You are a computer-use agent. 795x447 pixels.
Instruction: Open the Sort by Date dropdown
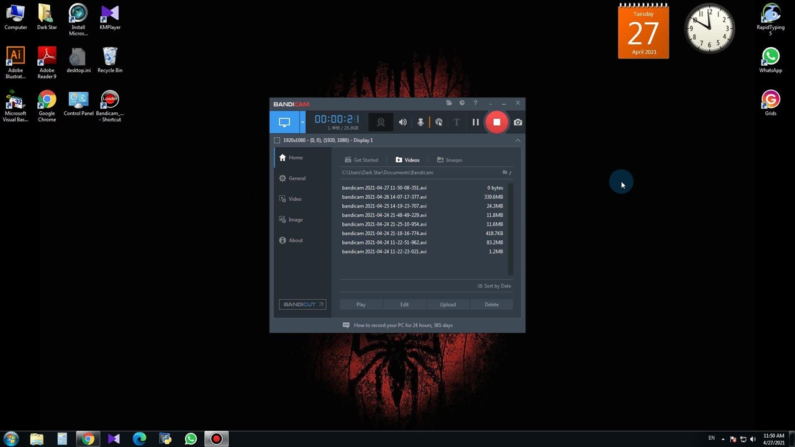pyautogui.click(x=494, y=286)
